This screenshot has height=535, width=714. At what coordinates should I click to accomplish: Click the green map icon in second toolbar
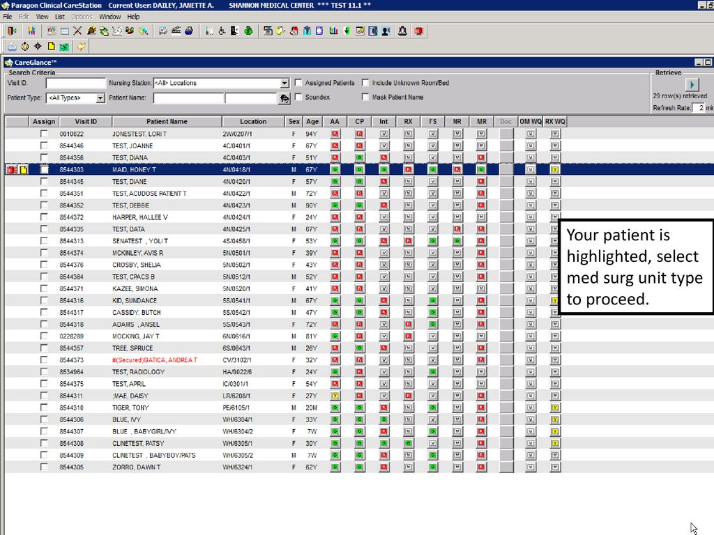click(x=64, y=46)
